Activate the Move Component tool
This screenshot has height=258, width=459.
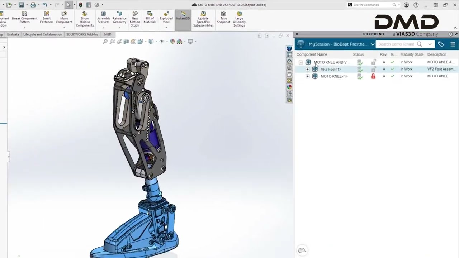click(x=64, y=18)
